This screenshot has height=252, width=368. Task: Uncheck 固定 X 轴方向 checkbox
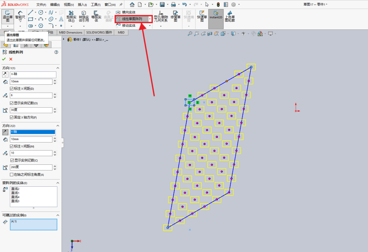pos(11,117)
